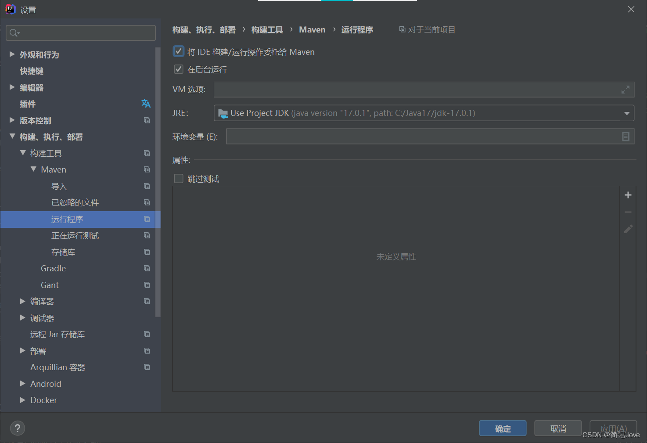Click the edit property pencil icon
Viewport: 647px width, 443px height.
(x=628, y=229)
